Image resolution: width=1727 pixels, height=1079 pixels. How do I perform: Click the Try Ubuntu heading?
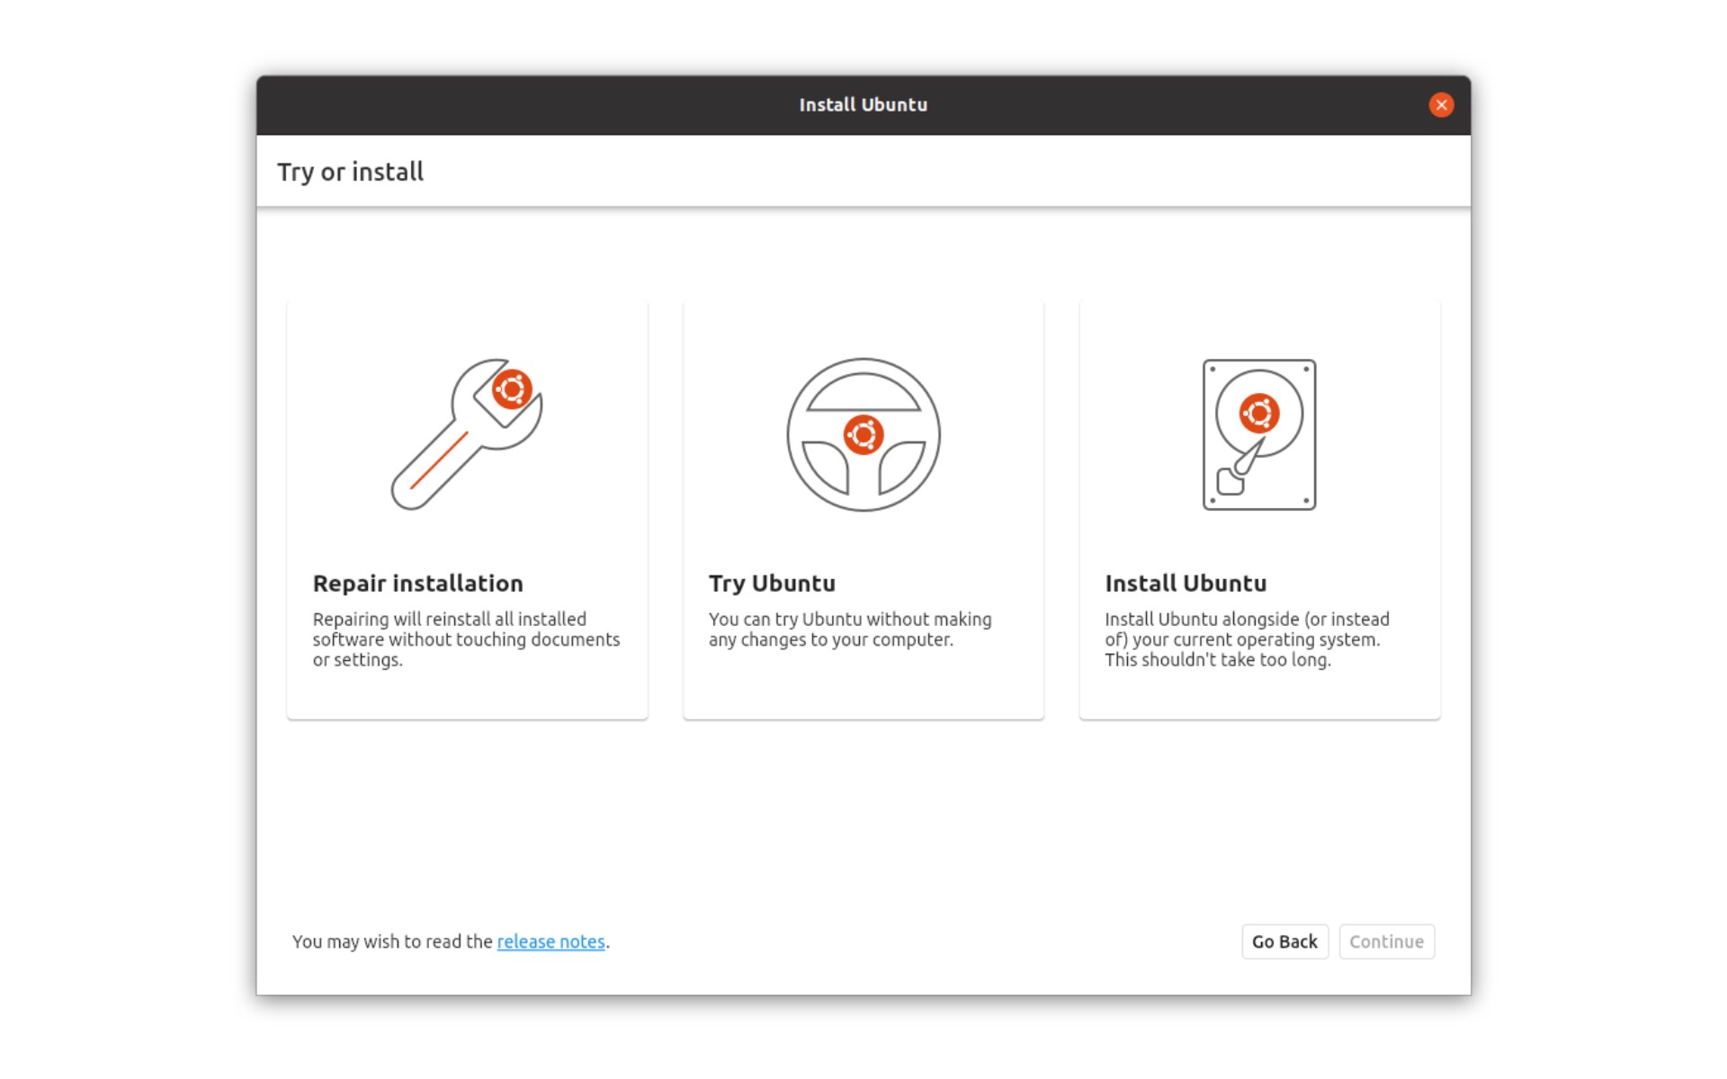coord(771,583)
